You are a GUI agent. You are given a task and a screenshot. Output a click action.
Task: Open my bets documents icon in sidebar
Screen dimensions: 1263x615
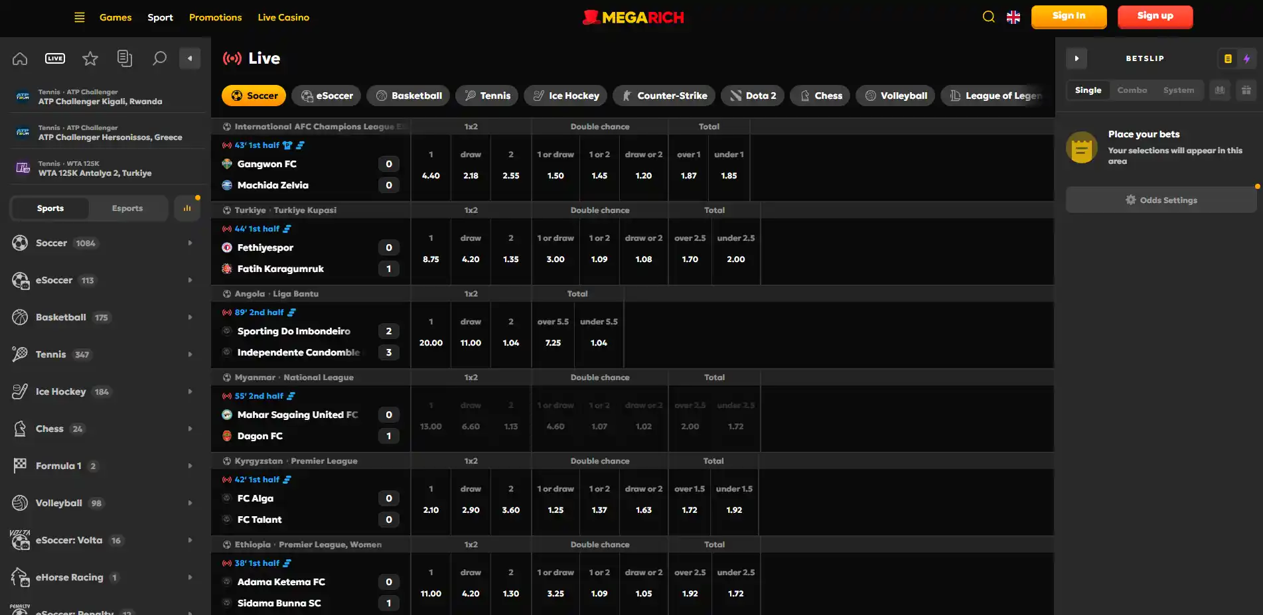coord(124,58)
